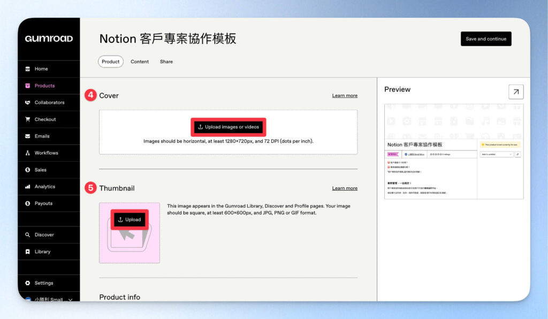548x319 pixels.
Task: Go to Payouts
Action: tap(49, 203)
